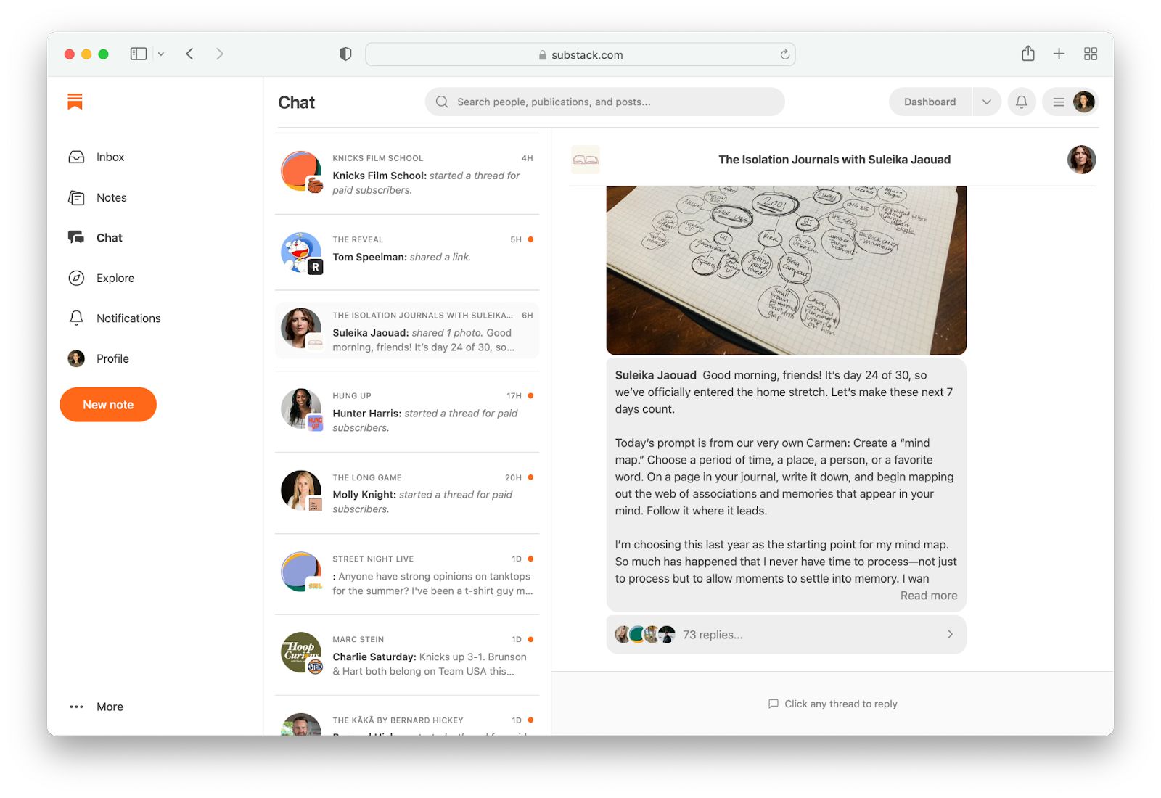Image resolution: width=1161 pixels, height=798 pixels.
Task: Open the mind map photo
Action: 786,270
